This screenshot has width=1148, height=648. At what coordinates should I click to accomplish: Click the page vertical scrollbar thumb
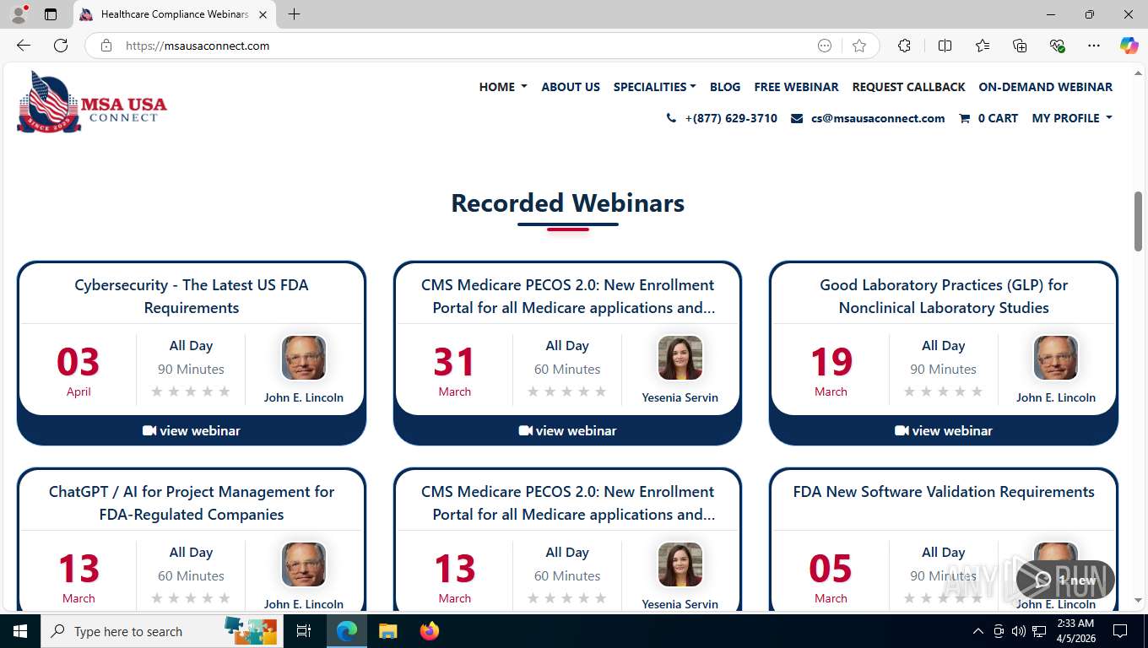pyautogui.click(x=1138, y=221)
